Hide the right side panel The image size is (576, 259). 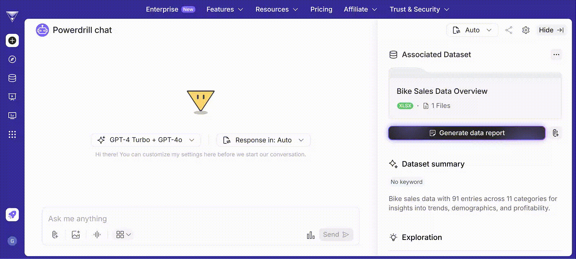(551, 30)
